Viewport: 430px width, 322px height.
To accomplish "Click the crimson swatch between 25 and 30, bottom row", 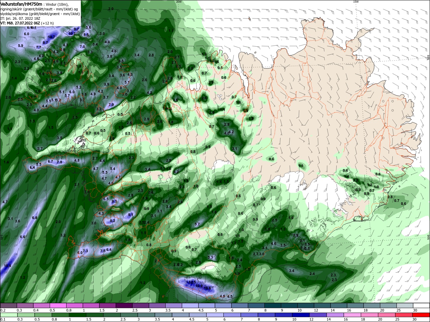I will (404, 315).
